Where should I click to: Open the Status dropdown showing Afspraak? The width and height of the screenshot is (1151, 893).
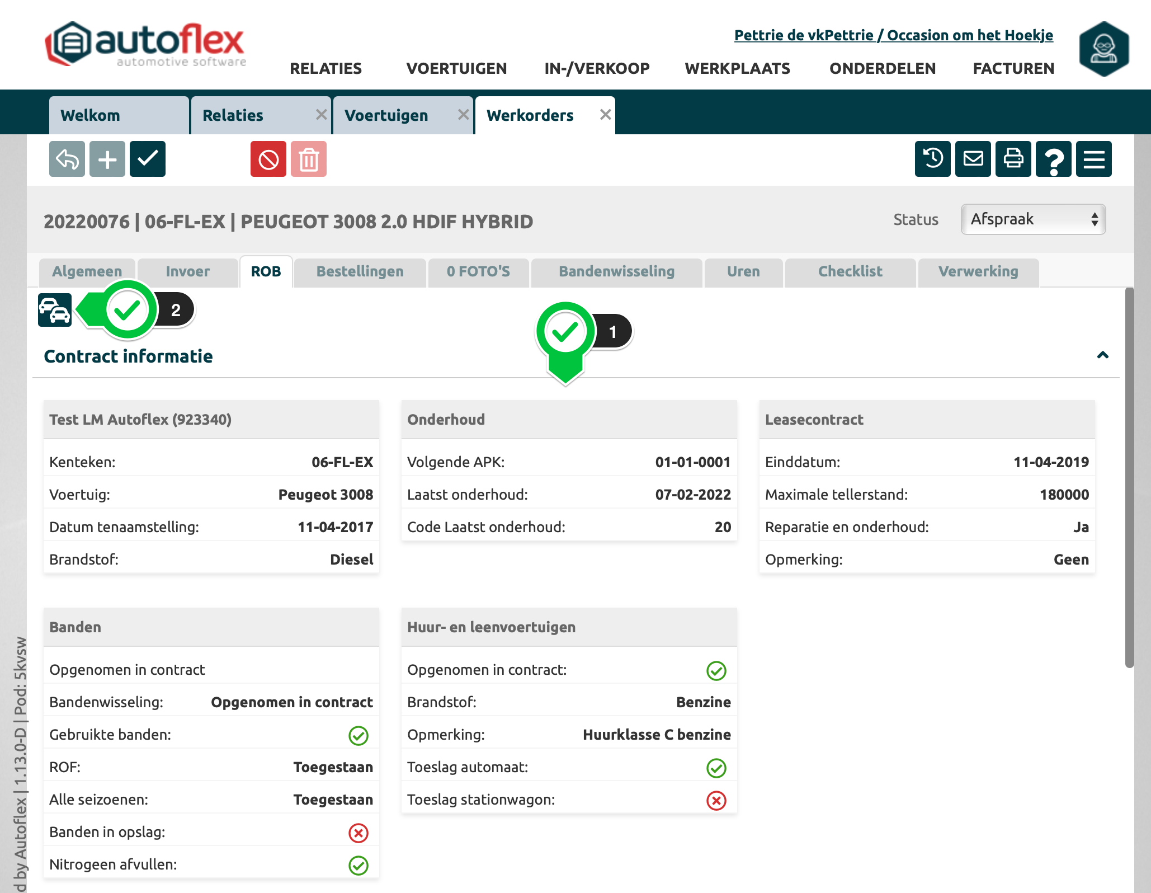[1033, 219]
